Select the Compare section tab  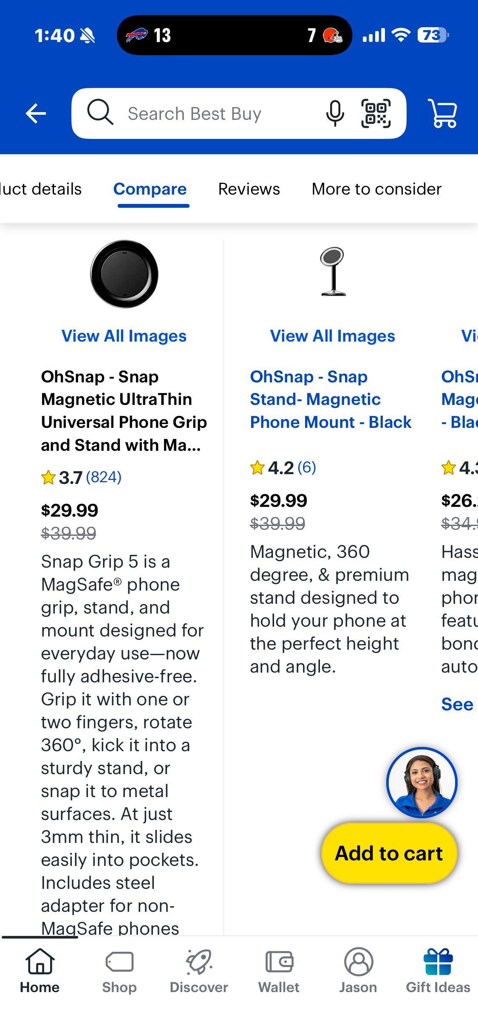(x=150, y=189)
